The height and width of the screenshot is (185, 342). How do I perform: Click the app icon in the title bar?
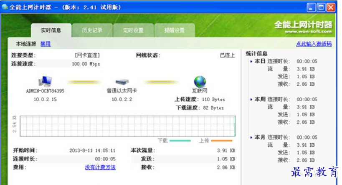(x=5, y=7)
